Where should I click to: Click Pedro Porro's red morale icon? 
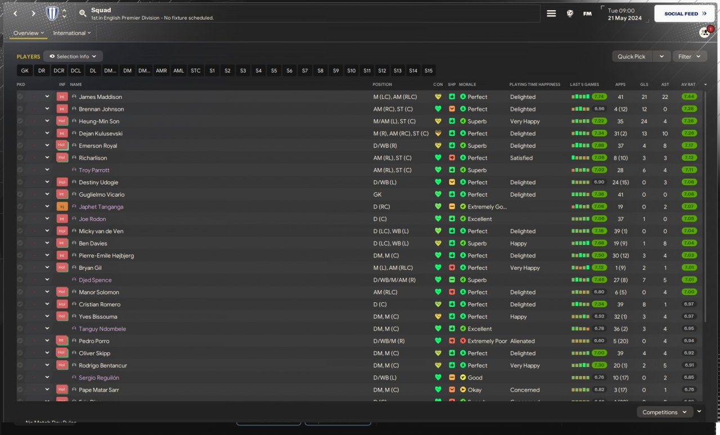463,341
